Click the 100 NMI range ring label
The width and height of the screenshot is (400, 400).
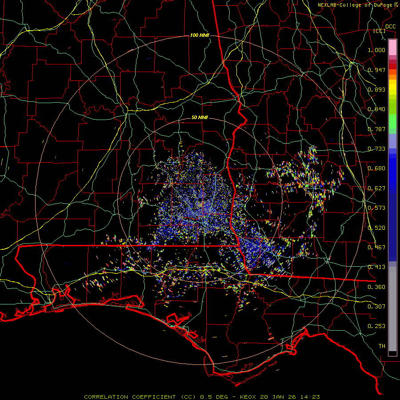coord(200,35)
